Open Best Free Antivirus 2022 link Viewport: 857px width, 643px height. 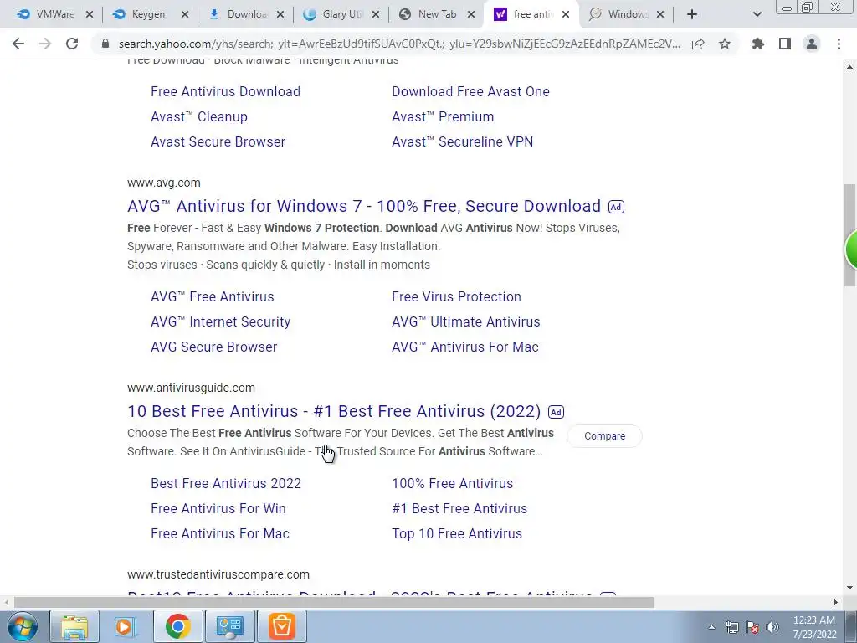[226, 483]
